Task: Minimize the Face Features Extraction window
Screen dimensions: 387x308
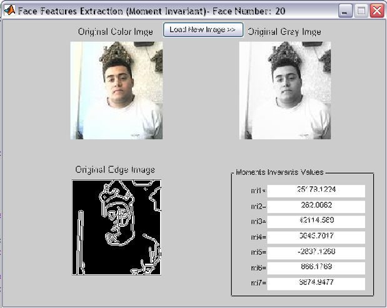Action: [345, 11]
